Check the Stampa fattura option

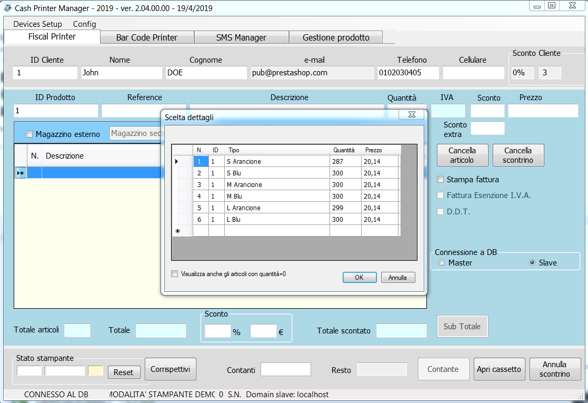click(441, 180)
